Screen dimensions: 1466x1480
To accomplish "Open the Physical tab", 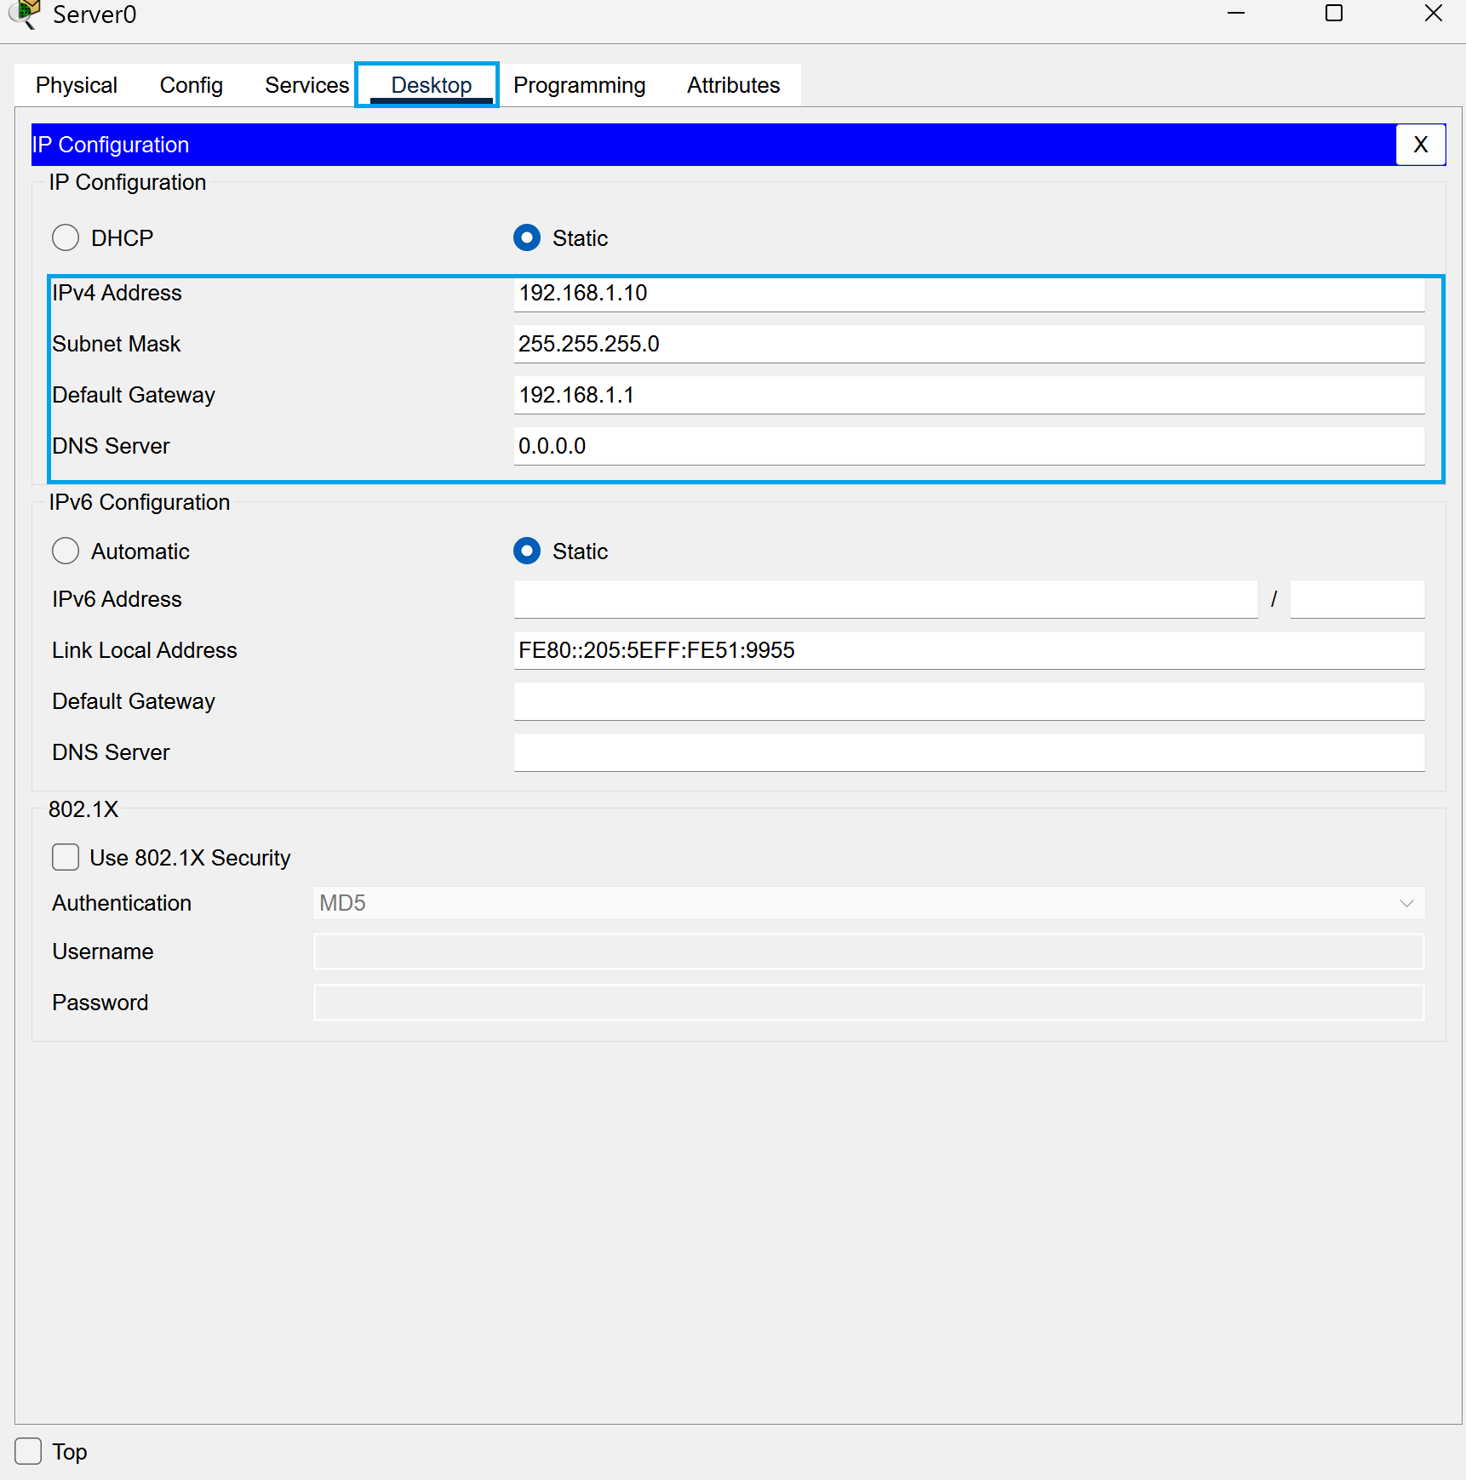I will pyautogui.click(x=77, y=85).
